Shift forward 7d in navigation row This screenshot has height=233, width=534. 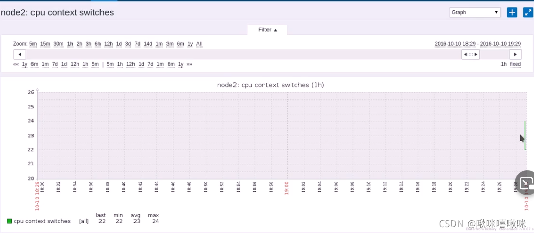[x=151, y=64]
